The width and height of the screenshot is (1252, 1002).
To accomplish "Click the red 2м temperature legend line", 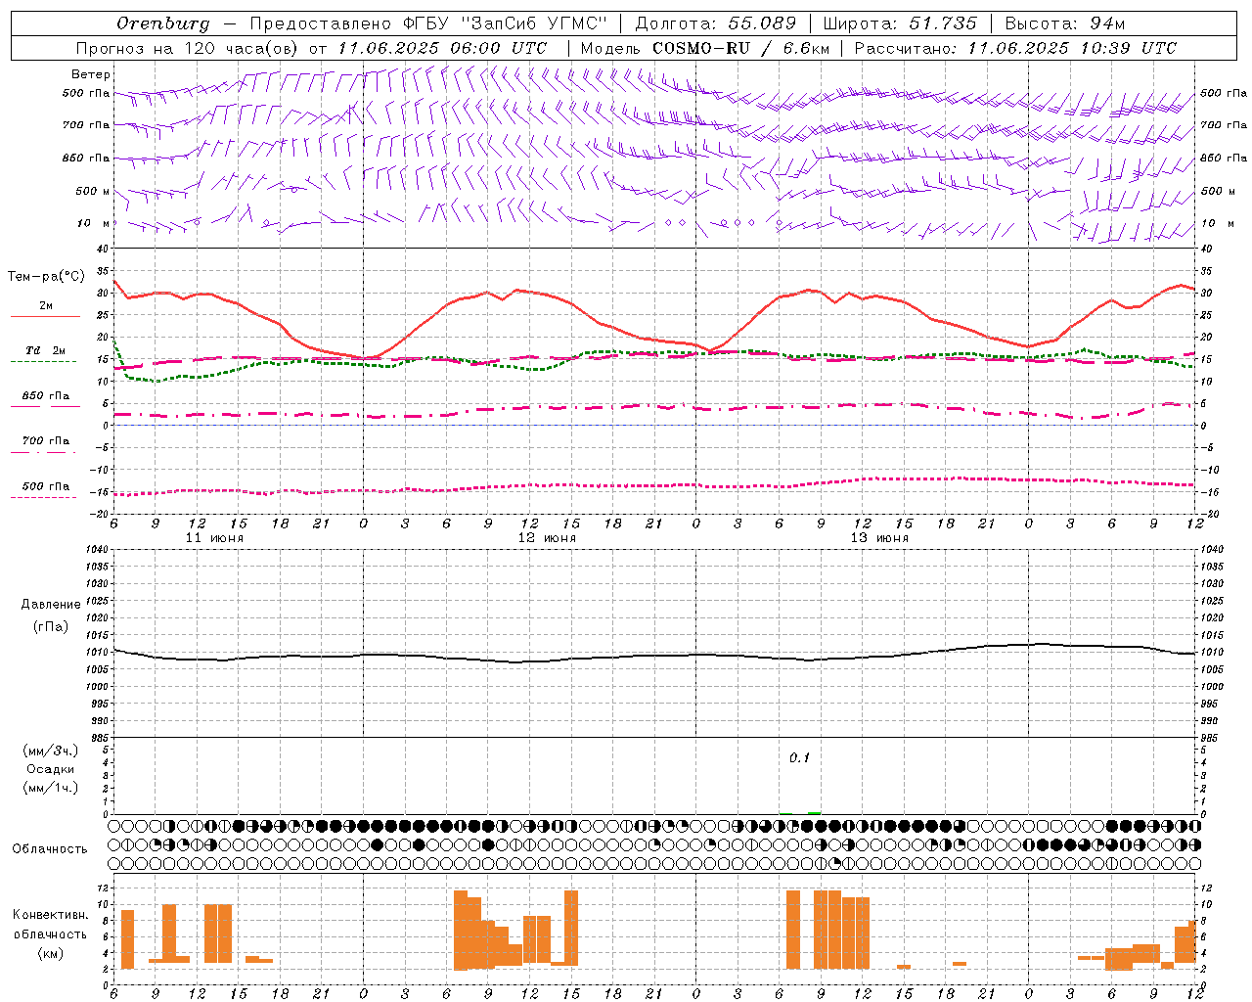I will (x=45, y=316).
